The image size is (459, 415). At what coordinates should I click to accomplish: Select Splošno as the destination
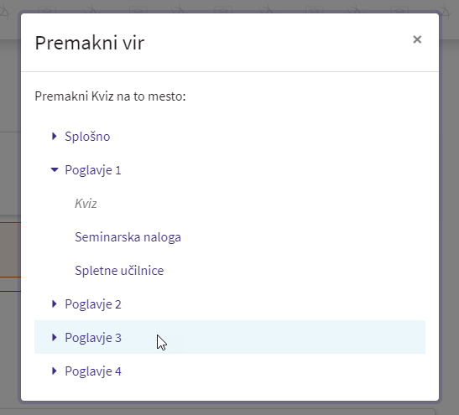pos(87,137)
